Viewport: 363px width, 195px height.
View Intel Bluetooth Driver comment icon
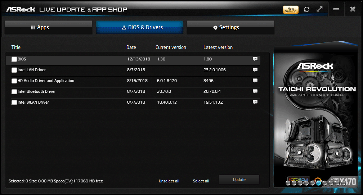255,91
